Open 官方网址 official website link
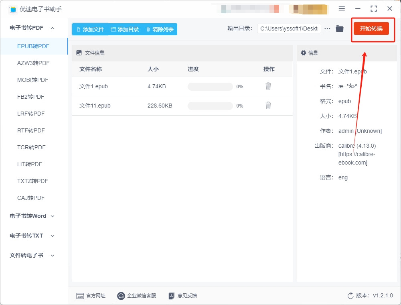 tap(91, 296)
